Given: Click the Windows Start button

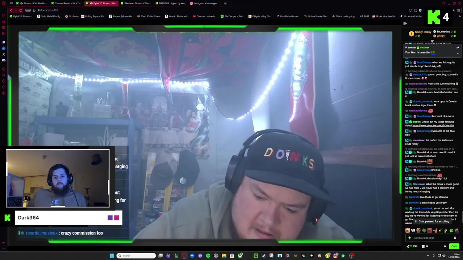Looking at the screenshot, I should 112,256.
